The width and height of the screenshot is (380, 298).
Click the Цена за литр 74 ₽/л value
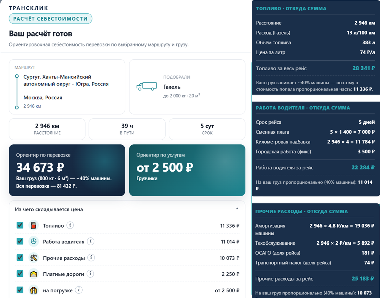[x=367, y=52]
